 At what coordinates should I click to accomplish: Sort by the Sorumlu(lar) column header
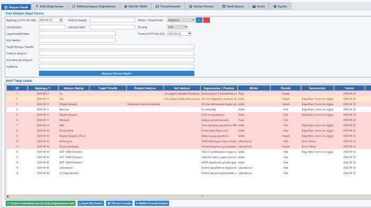click(317, 88)
